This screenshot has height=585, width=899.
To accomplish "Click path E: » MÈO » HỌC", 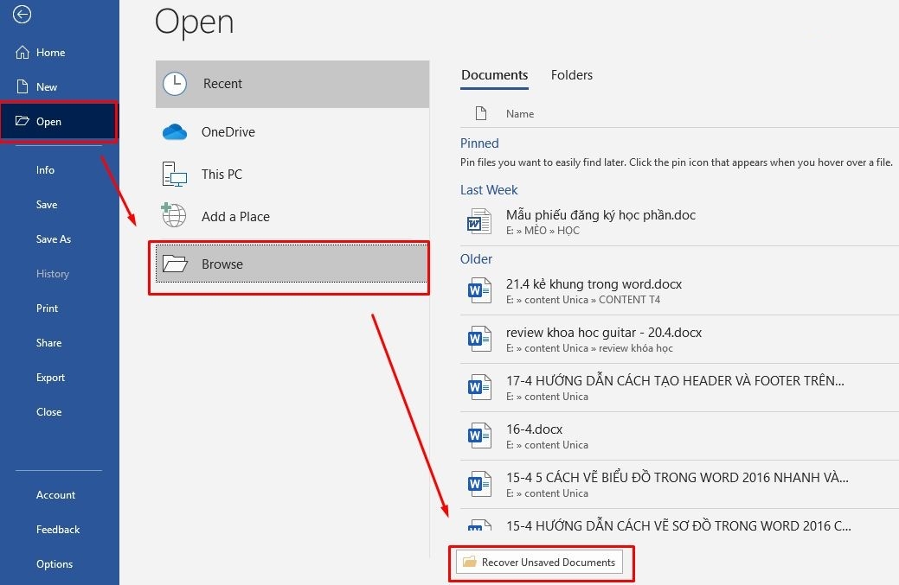I will (x=543, y=231).
